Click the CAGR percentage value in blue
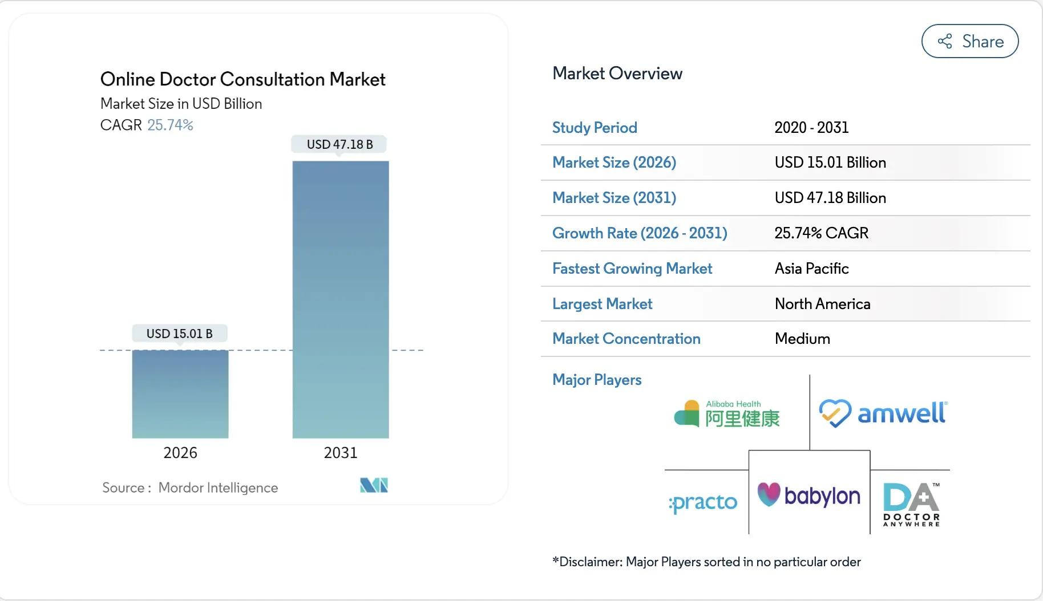The image size is (1043, 601). (x=171, y=124)
